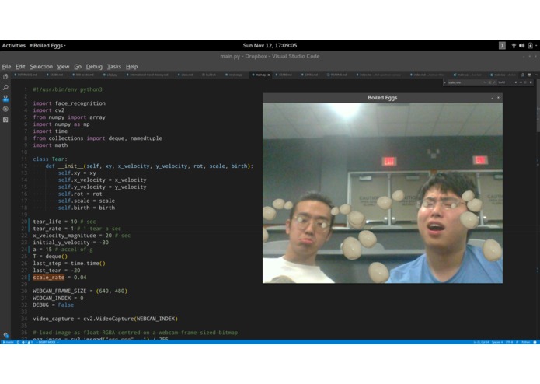Minimize the Boiled Eggs window

click(492, 98)
